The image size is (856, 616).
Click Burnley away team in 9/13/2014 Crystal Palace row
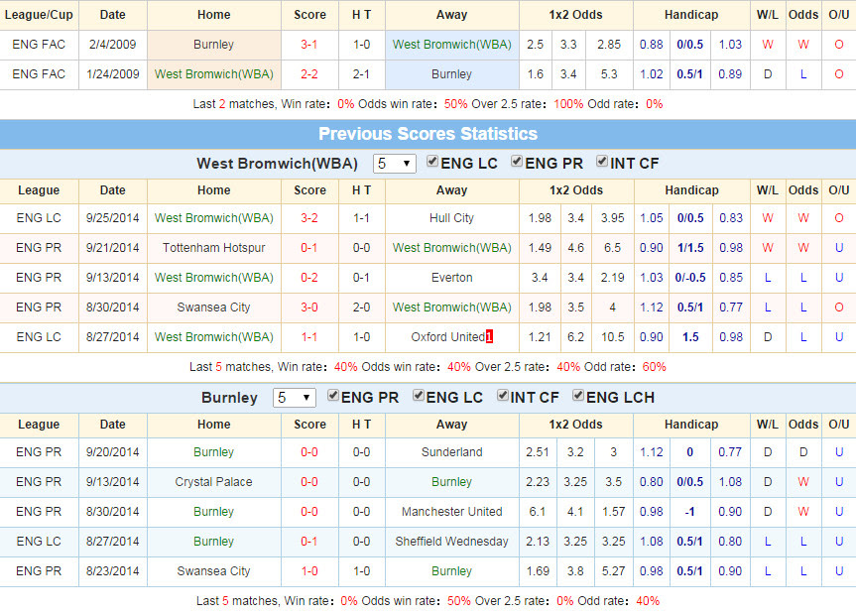[451, 482]
